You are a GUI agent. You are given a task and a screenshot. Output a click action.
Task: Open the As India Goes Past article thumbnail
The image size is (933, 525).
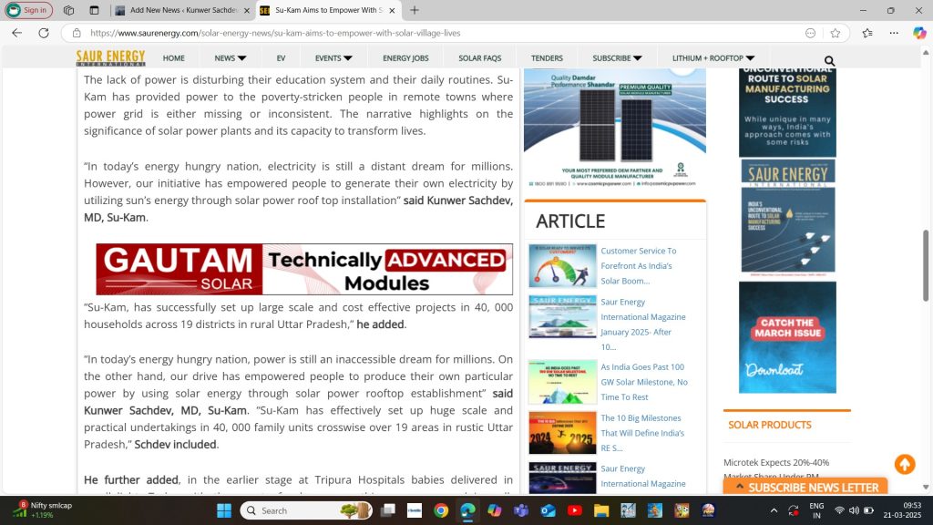562,382
